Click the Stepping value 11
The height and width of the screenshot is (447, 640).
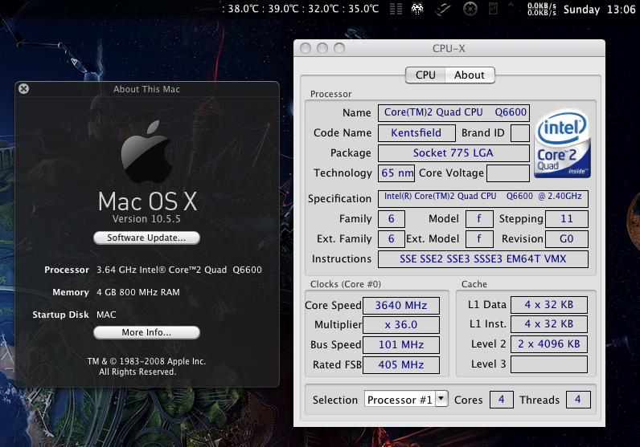(567, 219)
